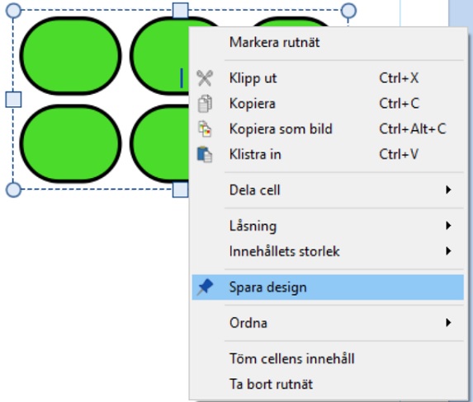This screenshot has height=402, width=473.
Task: Click the Kopiera som bild icon
Action: pyautogui.click(x=205, y=129)
